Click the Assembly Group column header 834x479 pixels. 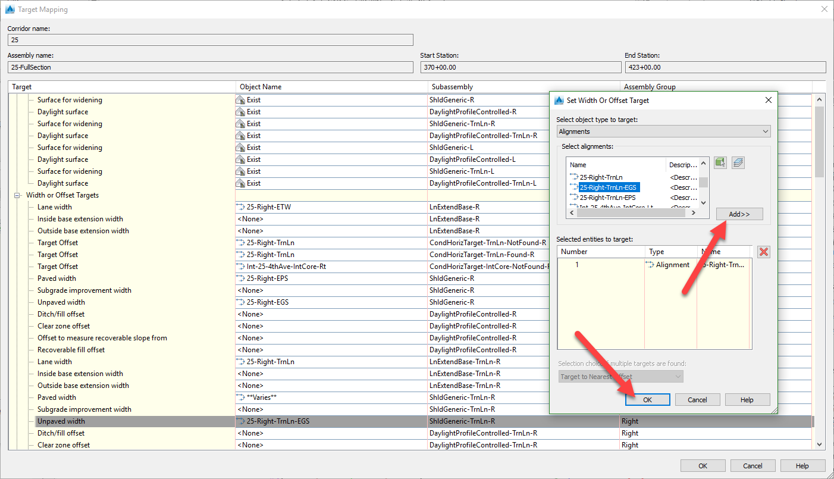tap(716, 87)
